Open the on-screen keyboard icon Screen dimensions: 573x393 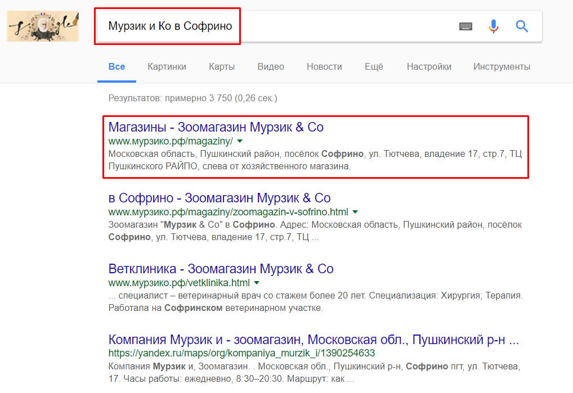(465, 26)
